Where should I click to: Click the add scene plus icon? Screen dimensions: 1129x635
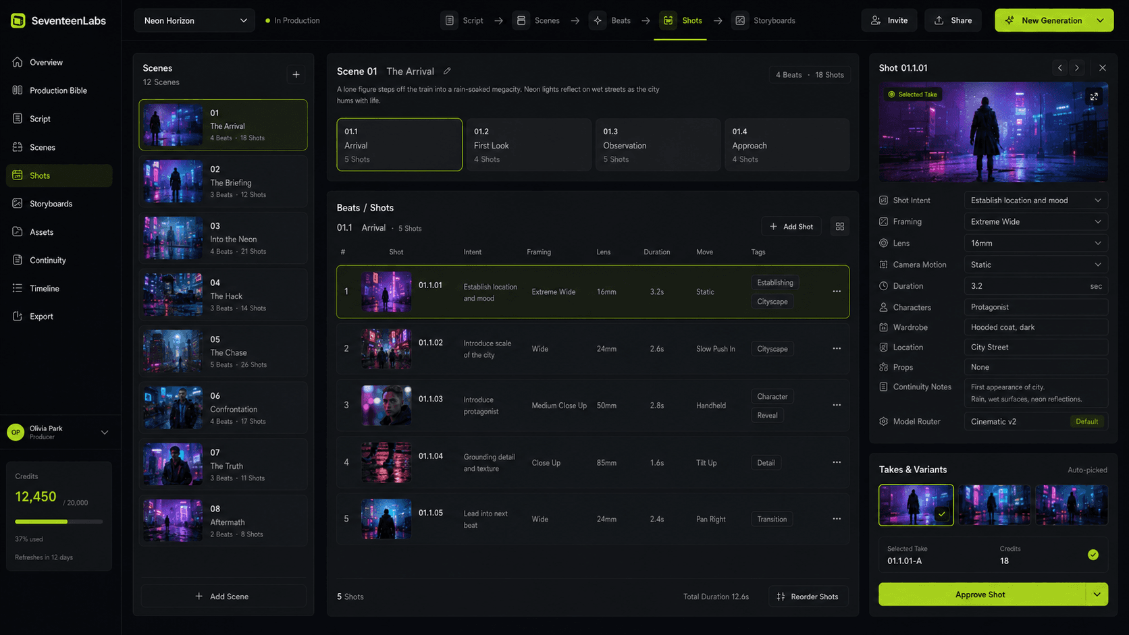[296, 74]
